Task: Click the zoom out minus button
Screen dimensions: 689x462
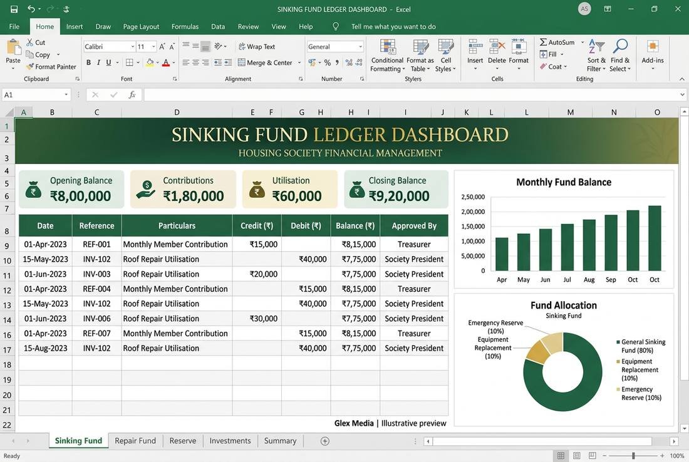Action: pyautogui.click(x=604, y=455)
